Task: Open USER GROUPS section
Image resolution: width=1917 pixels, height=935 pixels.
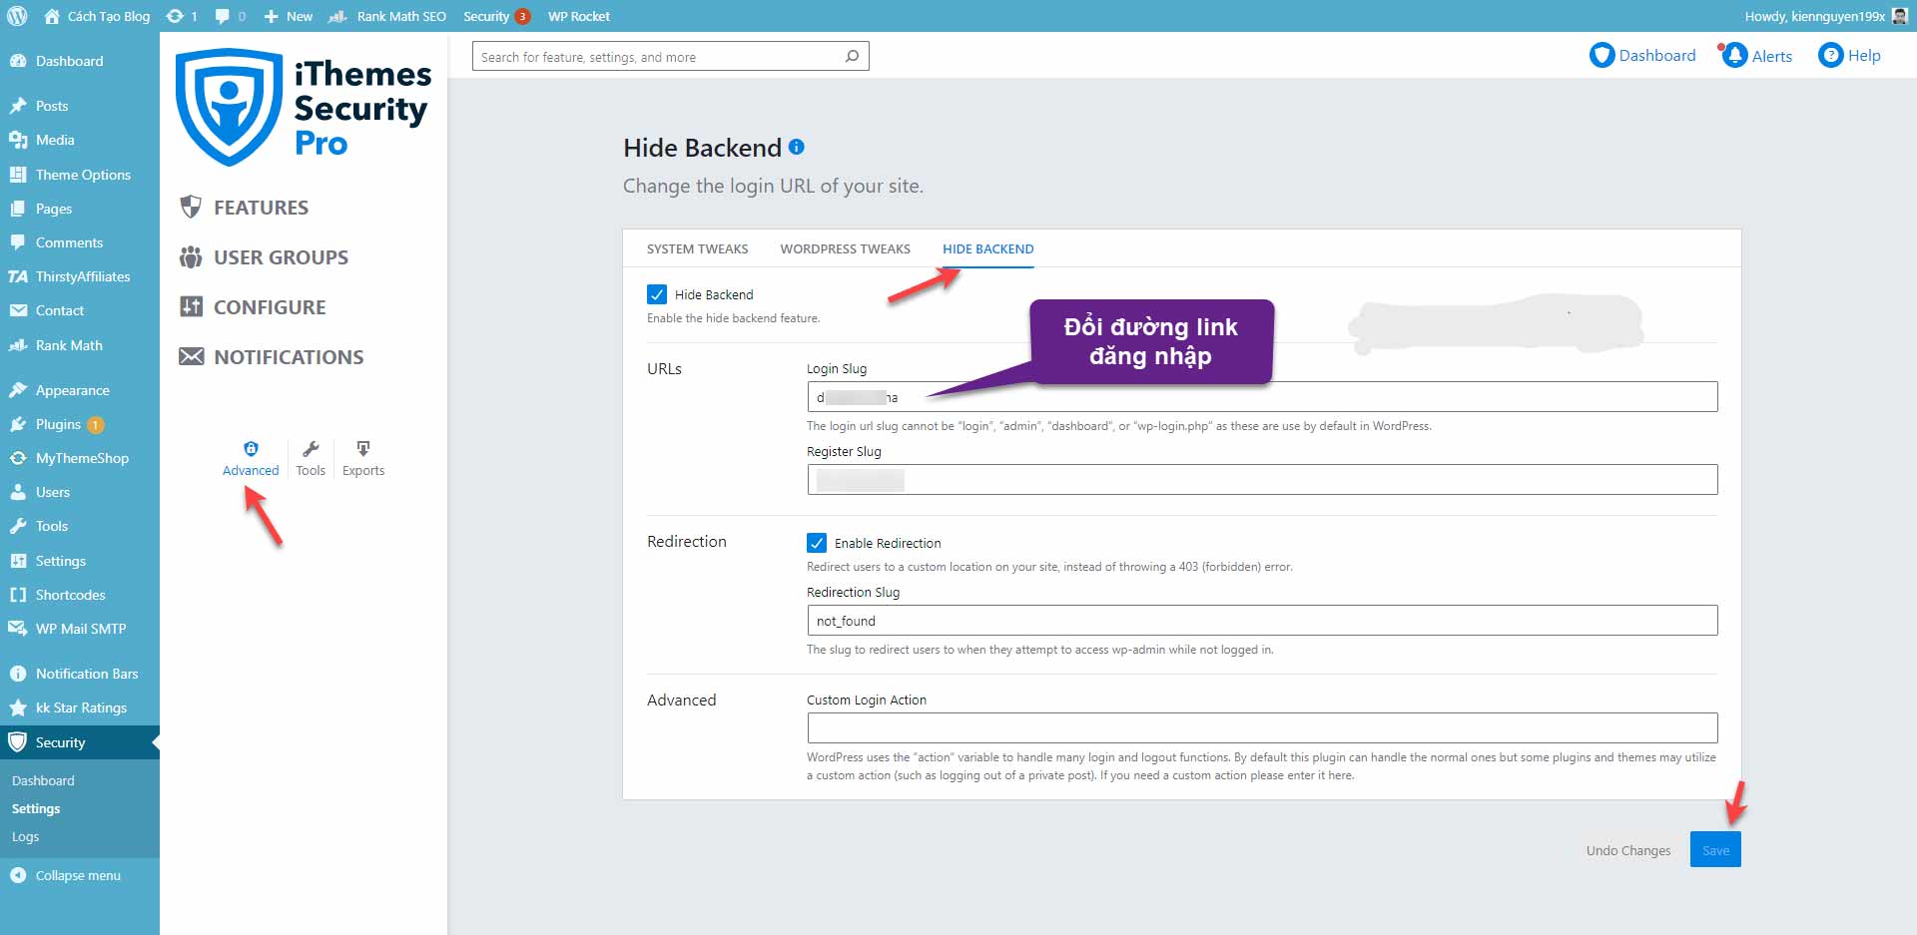Action: coord(264,257)
